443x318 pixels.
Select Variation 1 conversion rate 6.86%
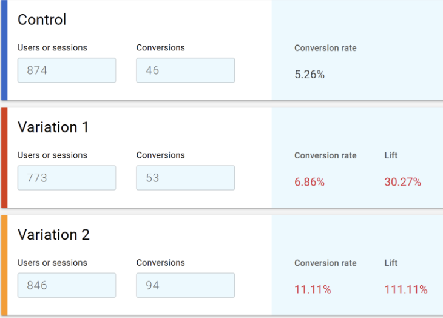tap(309, 182)
